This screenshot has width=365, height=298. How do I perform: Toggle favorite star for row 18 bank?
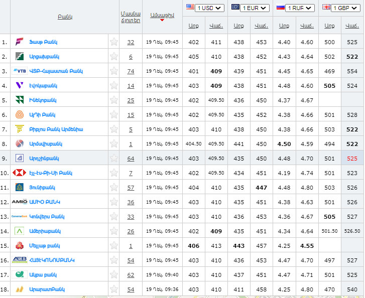click(x=114, y=289)
